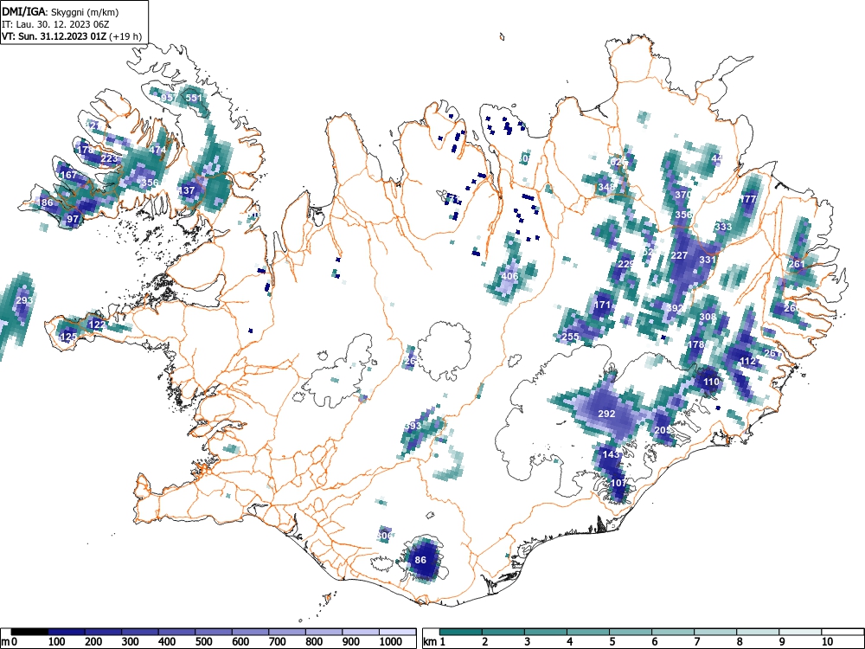The height and width of the screenshot is (649, 865).
Task: Click the visibility value '110' on the map
Action: coord(711,382)
